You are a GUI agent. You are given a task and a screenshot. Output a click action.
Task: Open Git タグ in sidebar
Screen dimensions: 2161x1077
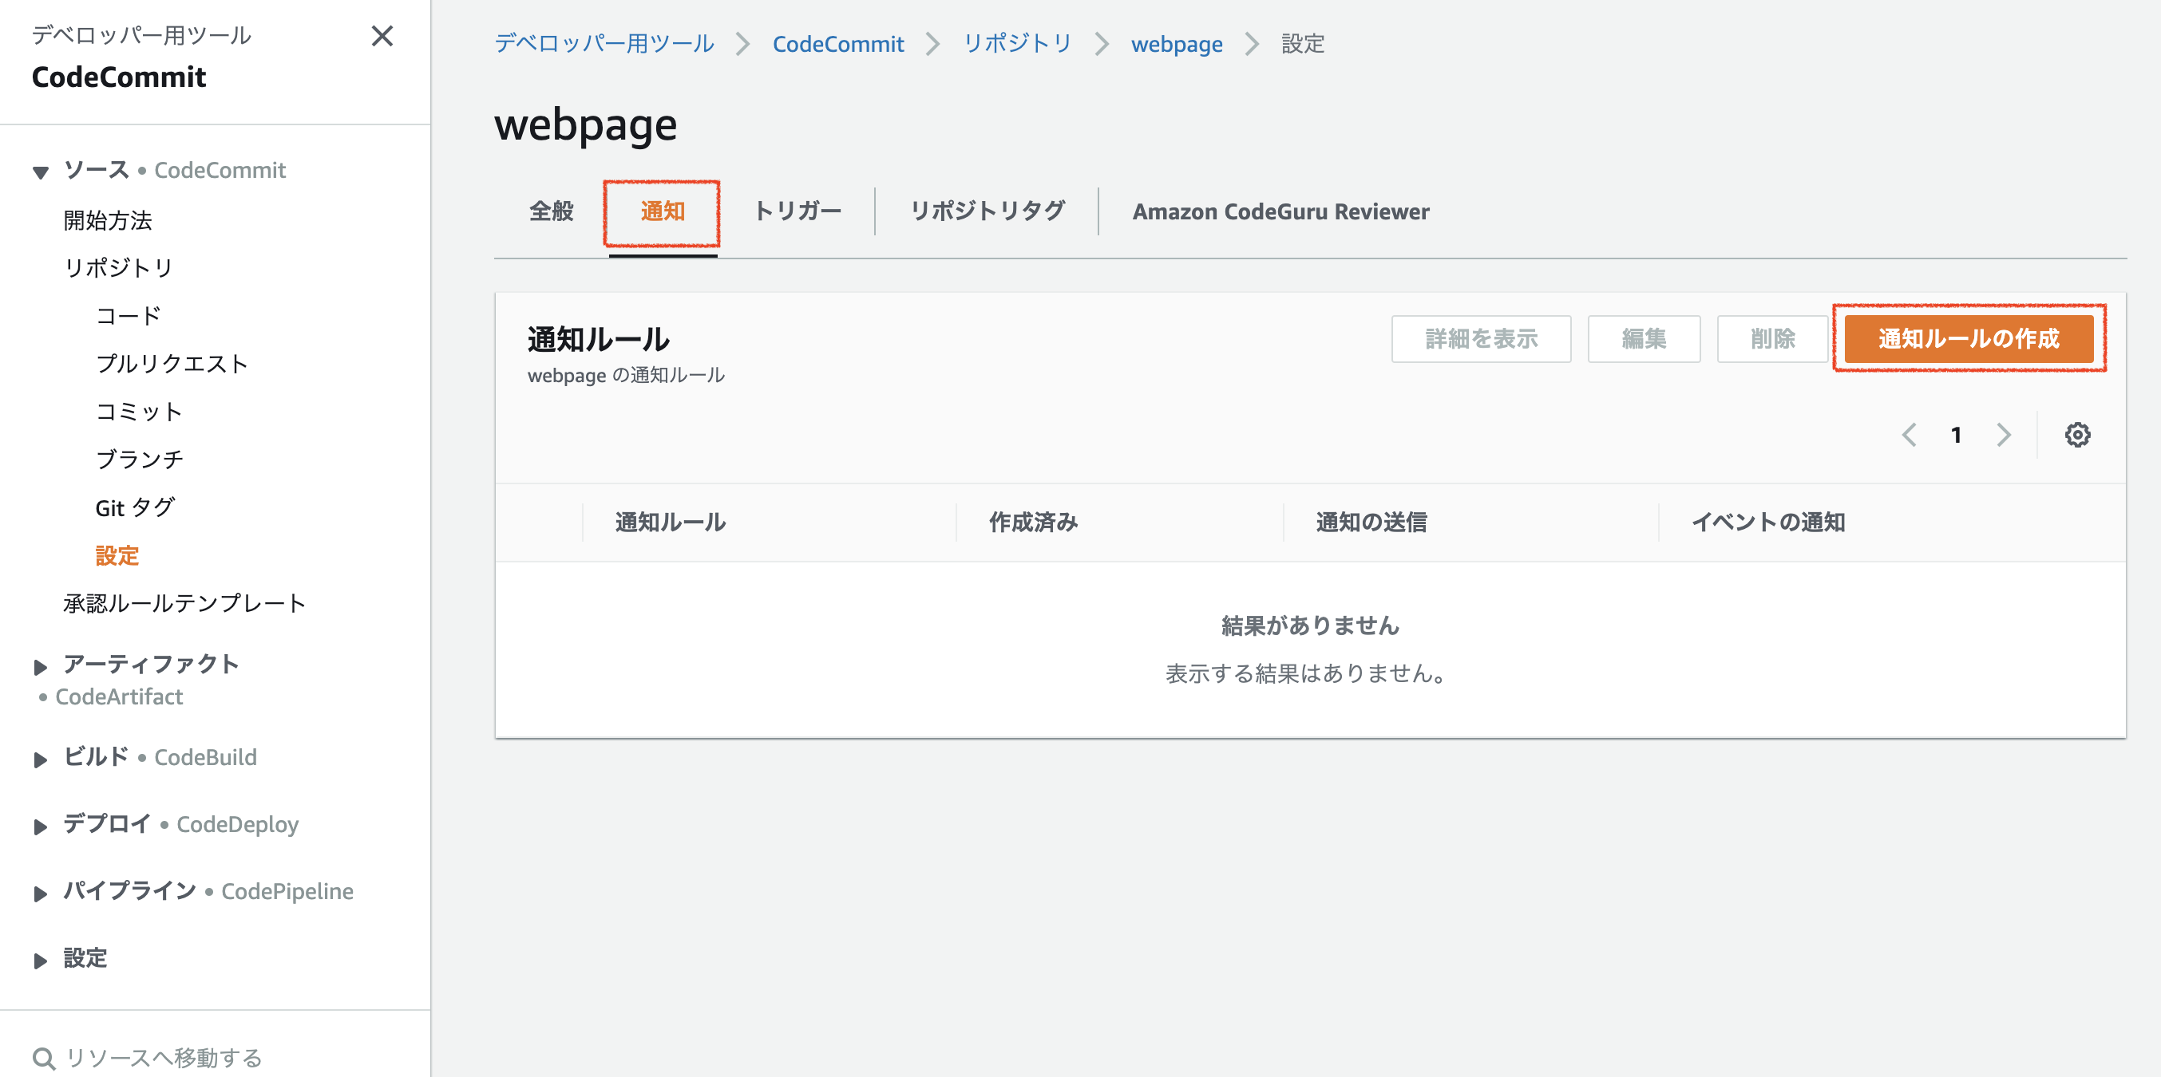pyautogui.click(x=135, y=507)
